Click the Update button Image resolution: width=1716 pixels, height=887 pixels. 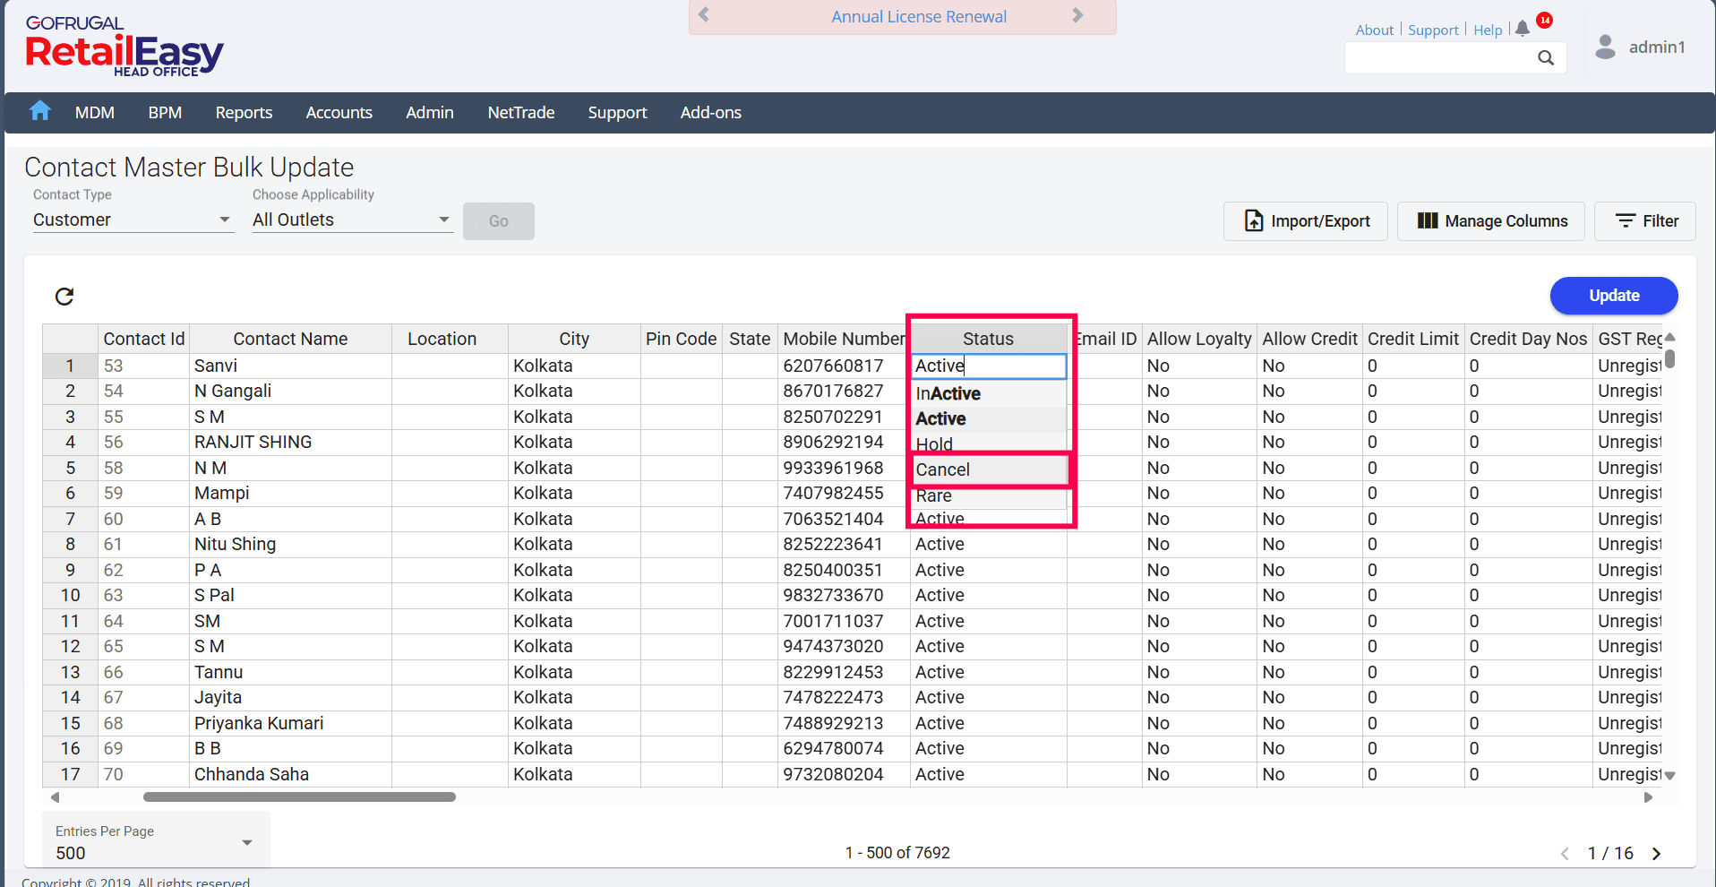1614,296
